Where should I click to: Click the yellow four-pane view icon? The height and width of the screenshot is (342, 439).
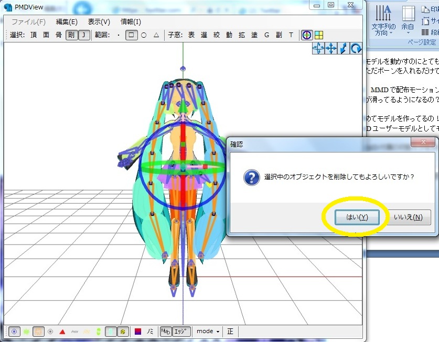(x=319, y=35)
